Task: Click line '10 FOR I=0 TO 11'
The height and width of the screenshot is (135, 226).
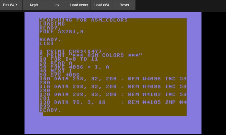Action: click(69, 59)
